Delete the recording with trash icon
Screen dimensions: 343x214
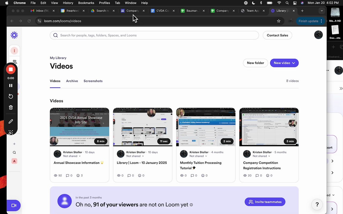11,108
